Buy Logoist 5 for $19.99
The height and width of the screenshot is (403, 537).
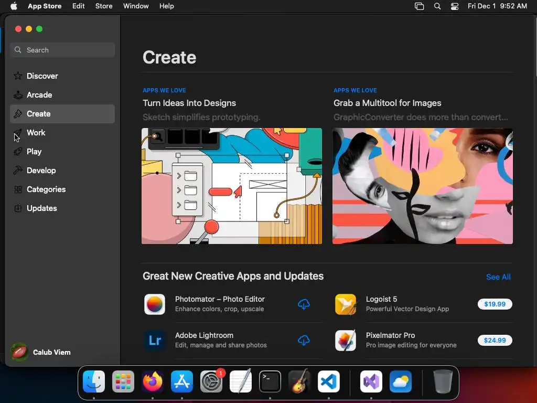click(495, 304)
